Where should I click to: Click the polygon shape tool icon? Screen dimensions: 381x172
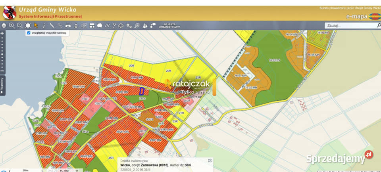point(100,25)
